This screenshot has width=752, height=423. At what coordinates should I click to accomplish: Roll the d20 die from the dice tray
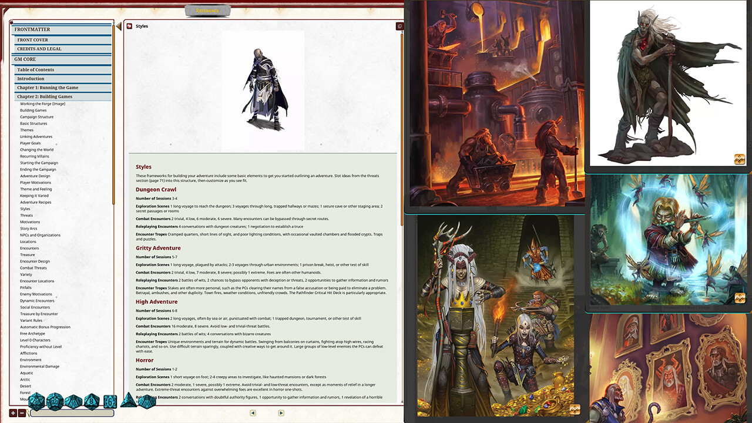click(x=36, y=401)
